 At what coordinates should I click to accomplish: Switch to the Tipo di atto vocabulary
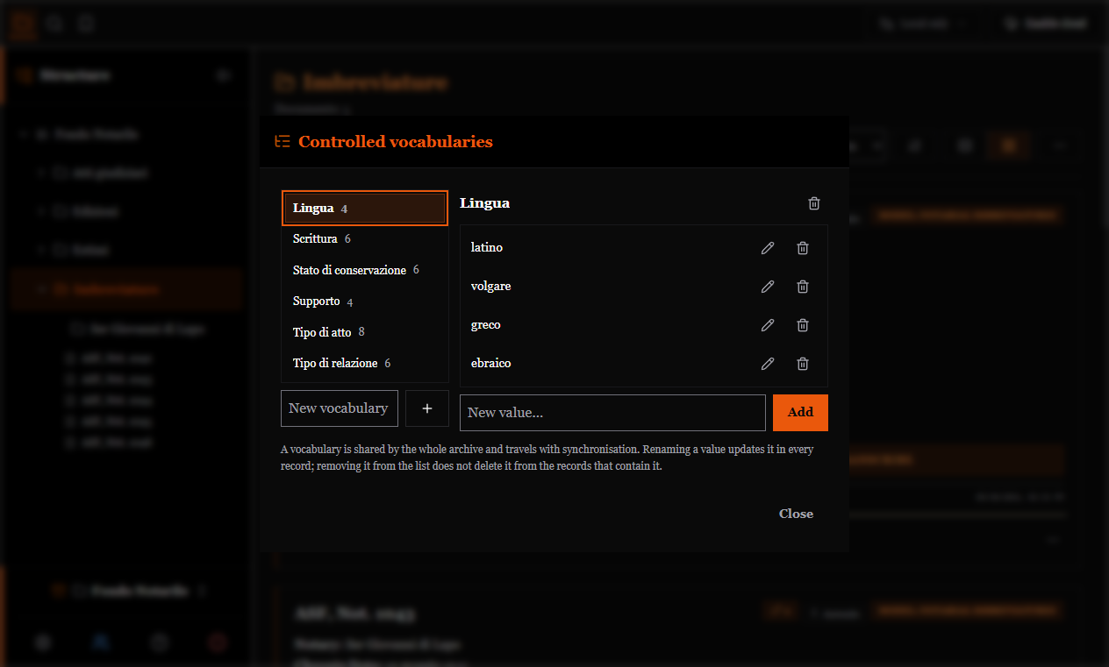[365, 332]
